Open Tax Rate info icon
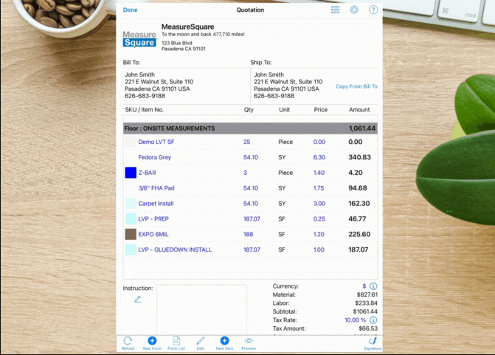Viewport: 495px width, 355px height. click(373, 320)
